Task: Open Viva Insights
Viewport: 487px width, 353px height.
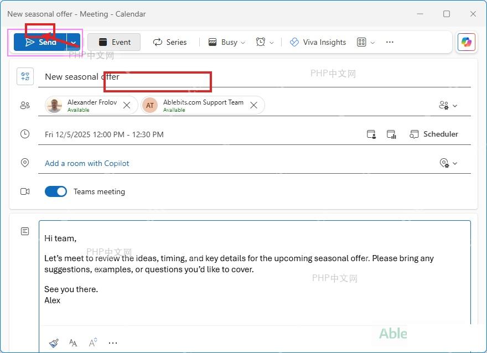Action: tap(318, 42)
